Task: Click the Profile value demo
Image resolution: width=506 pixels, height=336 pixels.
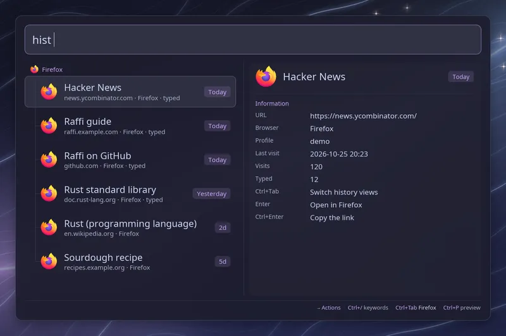Action: pyautogui.click(x=320, y=141)
